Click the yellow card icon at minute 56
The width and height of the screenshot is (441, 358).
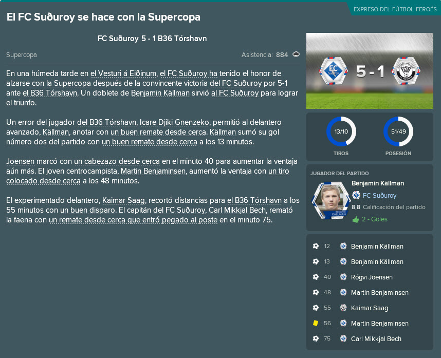click(316, 323)
